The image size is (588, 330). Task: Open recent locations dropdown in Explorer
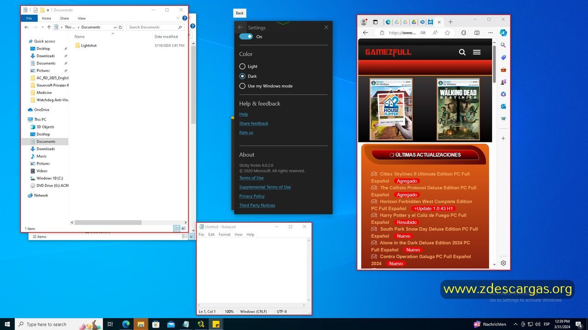pos(42,27)
